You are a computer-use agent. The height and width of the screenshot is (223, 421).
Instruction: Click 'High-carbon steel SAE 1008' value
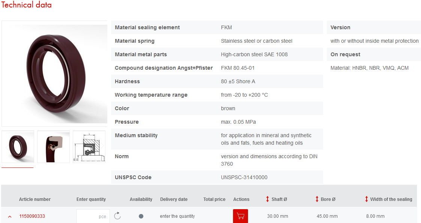[254, 54]
